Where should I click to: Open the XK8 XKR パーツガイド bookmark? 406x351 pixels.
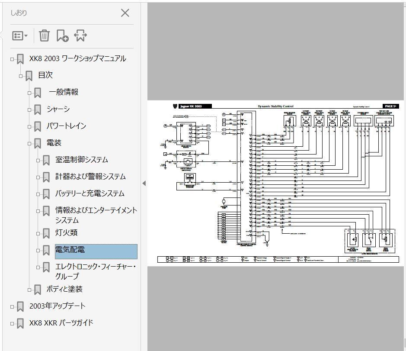(61, 323)
